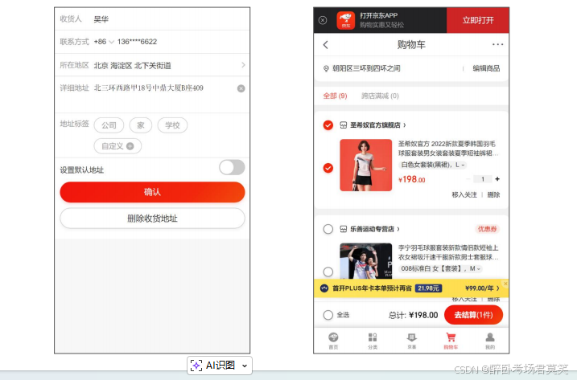Toggle the 全选 select-all radio
Screen dimensions: 577x380
tap(328, 315)
